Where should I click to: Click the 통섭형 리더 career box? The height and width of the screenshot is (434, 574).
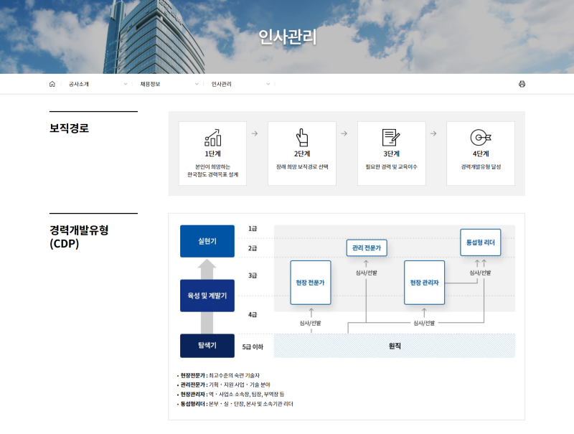coord(480,242)
